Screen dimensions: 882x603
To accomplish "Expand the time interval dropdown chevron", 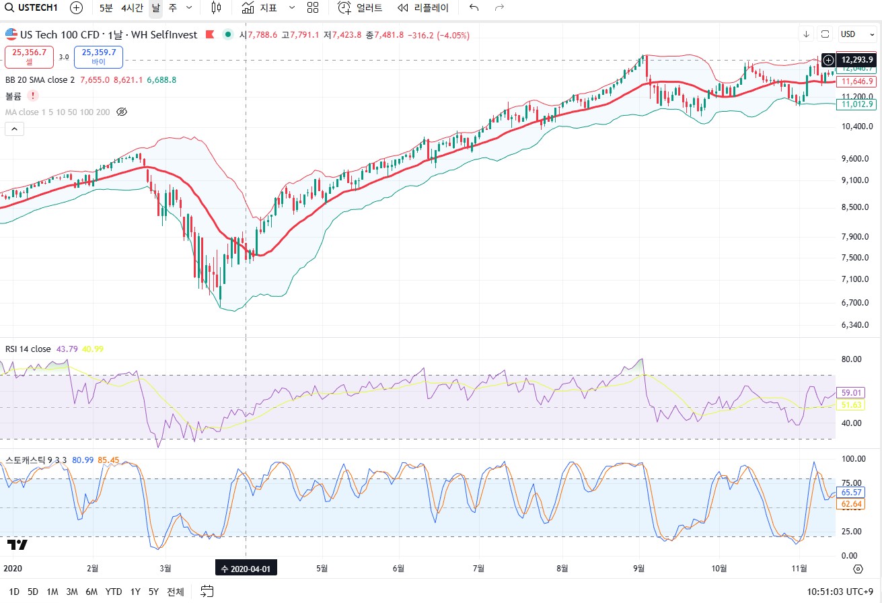I will (188, 8).
